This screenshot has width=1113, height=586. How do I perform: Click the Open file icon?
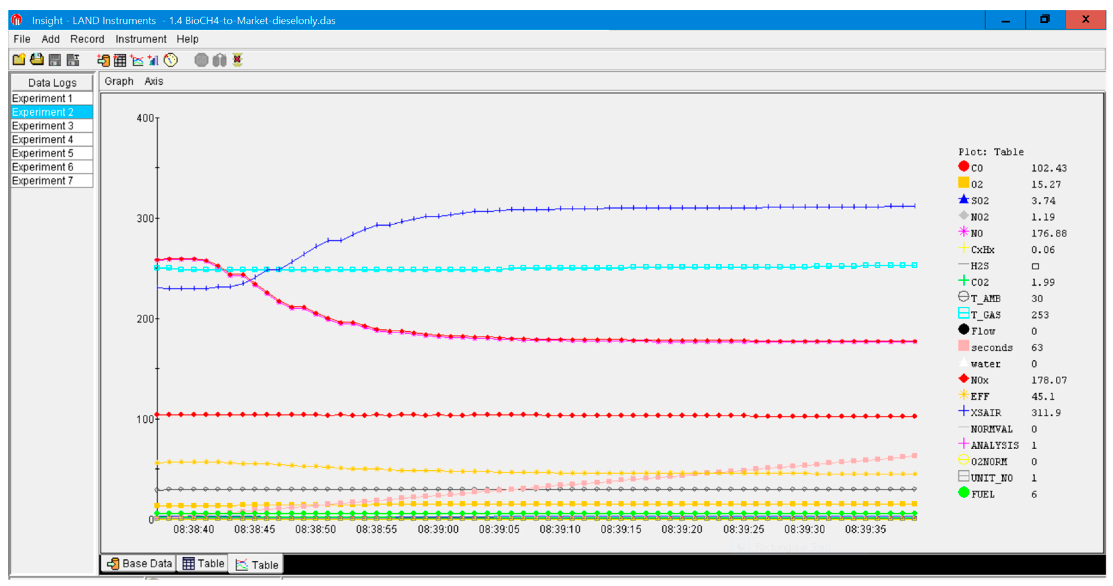pos(37,60)
